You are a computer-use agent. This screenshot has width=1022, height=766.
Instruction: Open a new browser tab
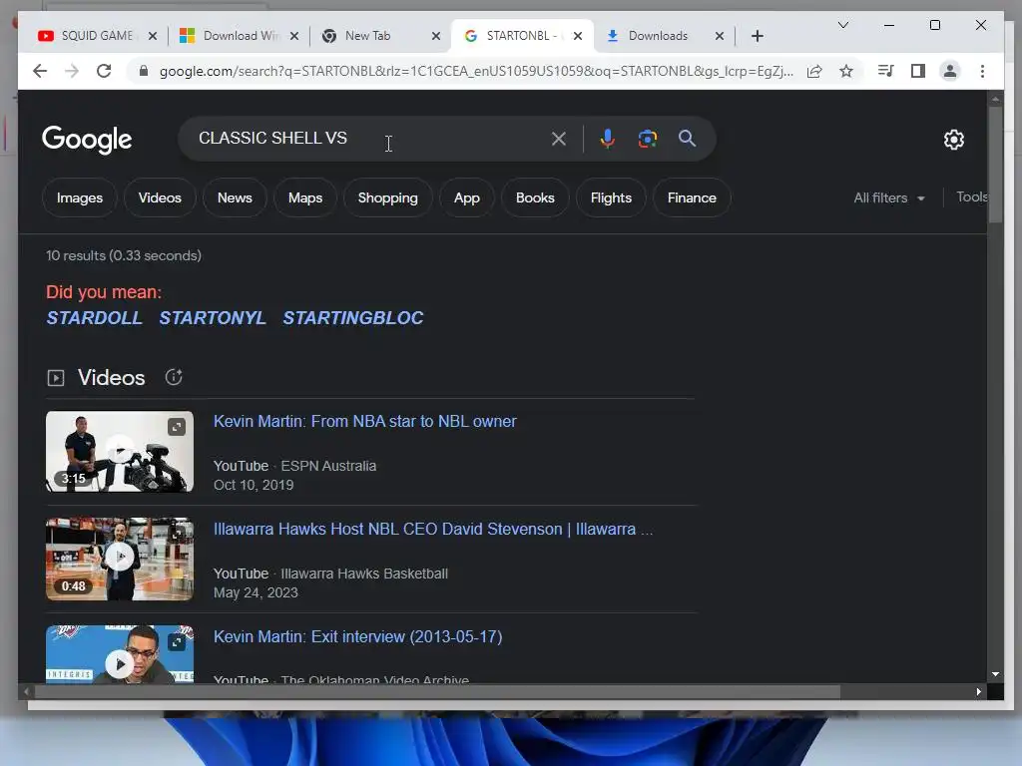pyautogui.click(x=757, y=36)
